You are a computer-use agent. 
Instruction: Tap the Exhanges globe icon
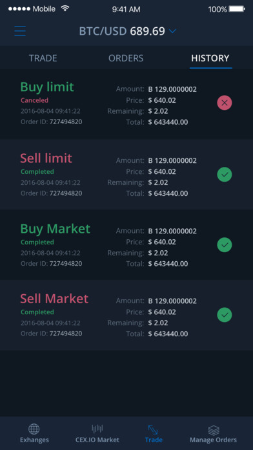coord(34,429)
